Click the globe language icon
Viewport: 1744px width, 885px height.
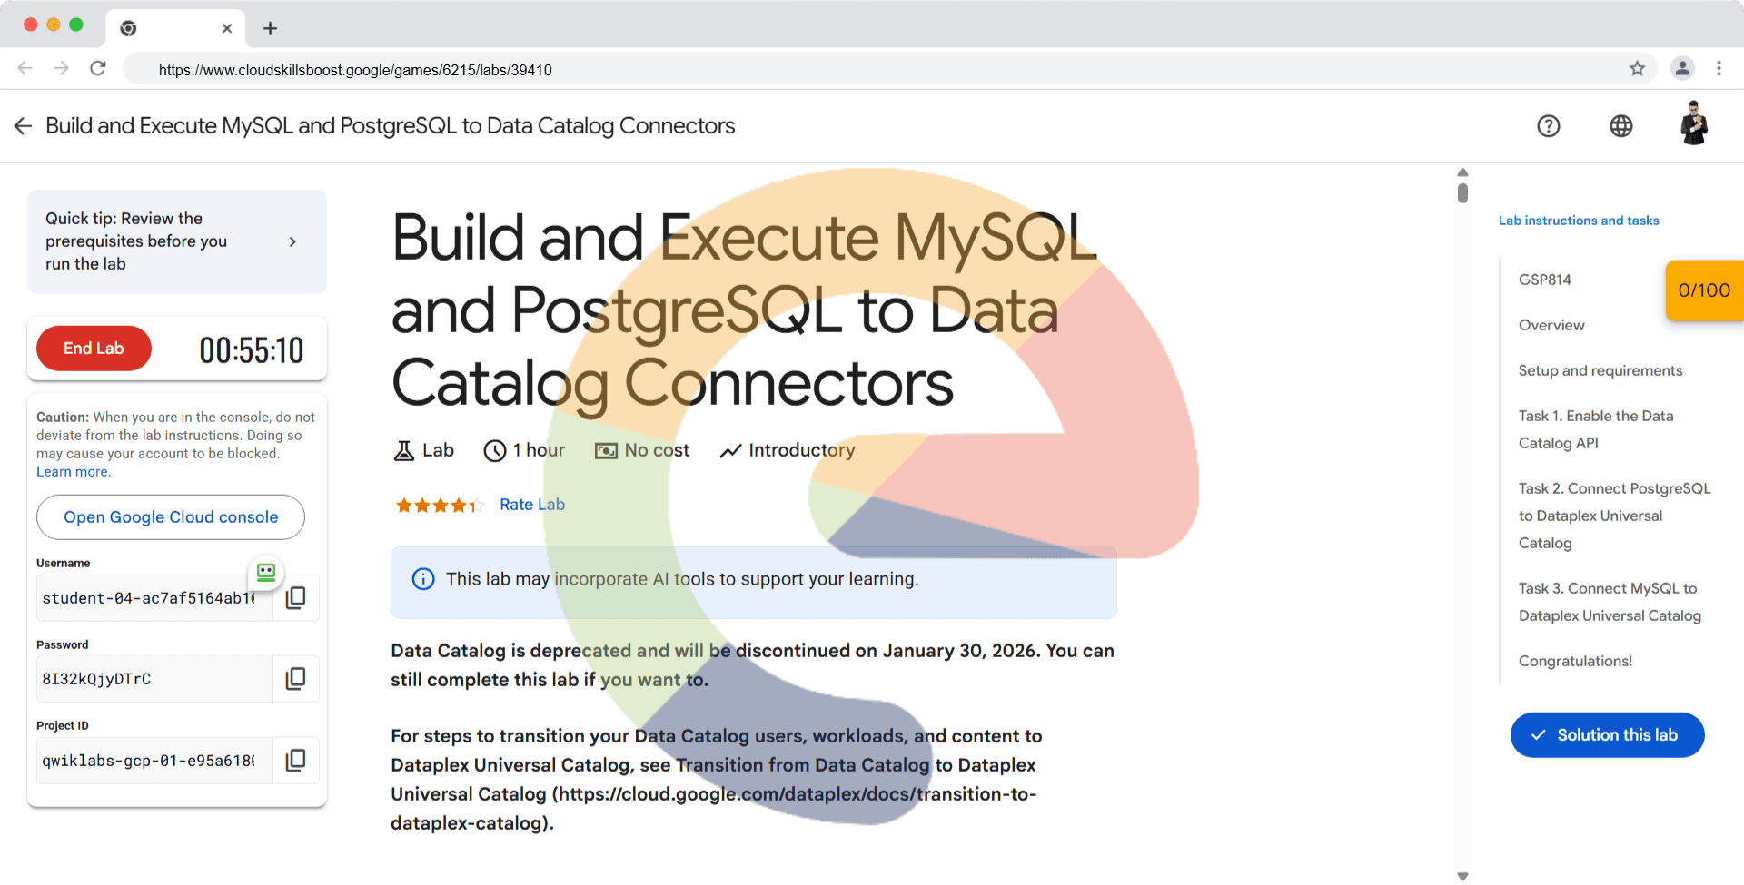point(1620,126)
